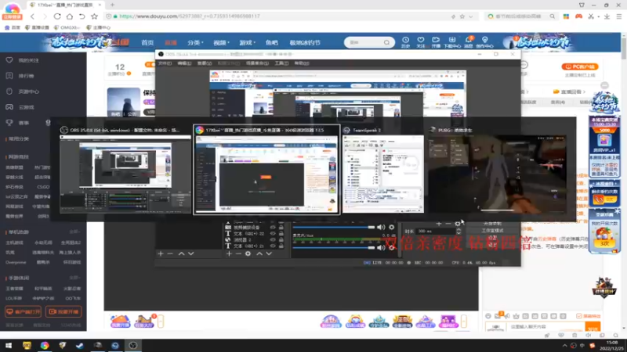This screenshot has height=352, width=627.
Task: Open 鱼吧 tab in Douyu navigation
Action: [x=271, y=42]
